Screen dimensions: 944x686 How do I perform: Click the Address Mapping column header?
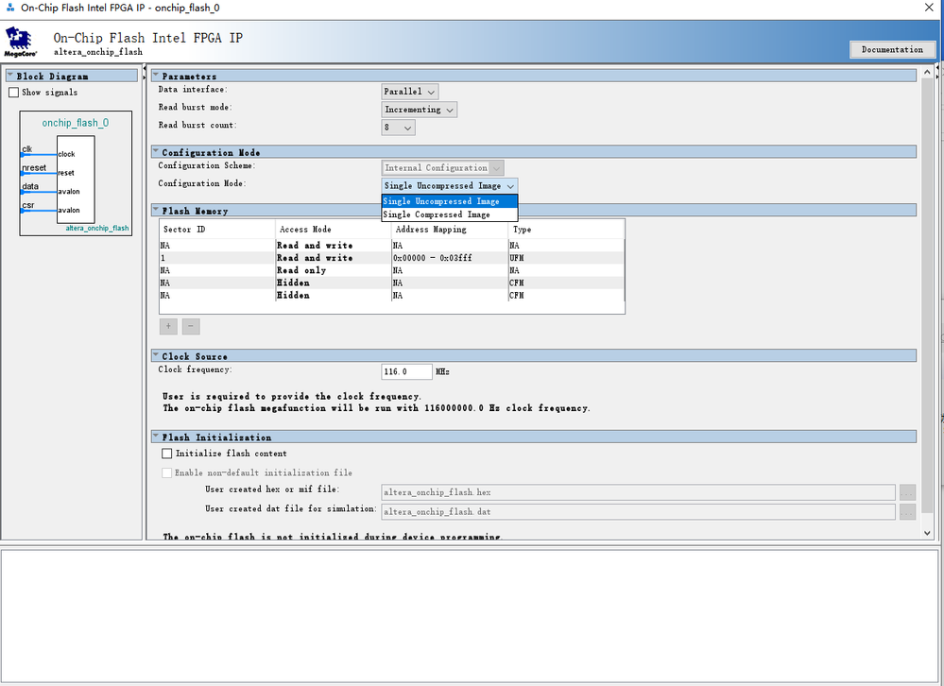(x=450, y=230)
